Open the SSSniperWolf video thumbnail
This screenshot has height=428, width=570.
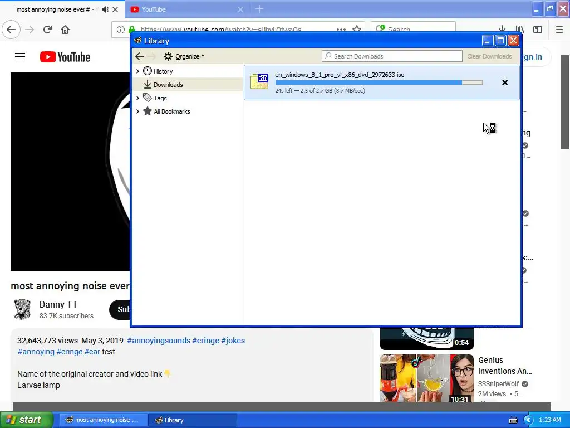427,378
